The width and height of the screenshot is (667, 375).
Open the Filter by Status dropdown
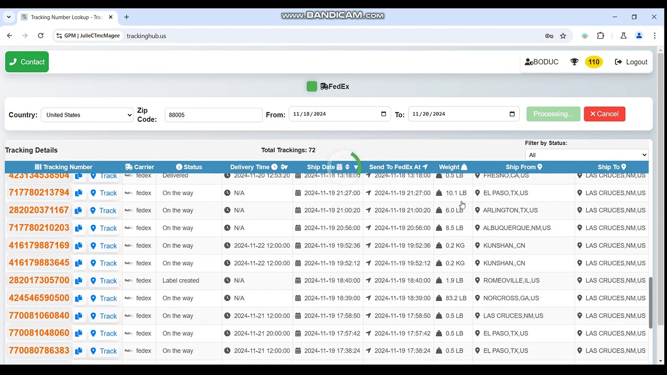point(587,155)
